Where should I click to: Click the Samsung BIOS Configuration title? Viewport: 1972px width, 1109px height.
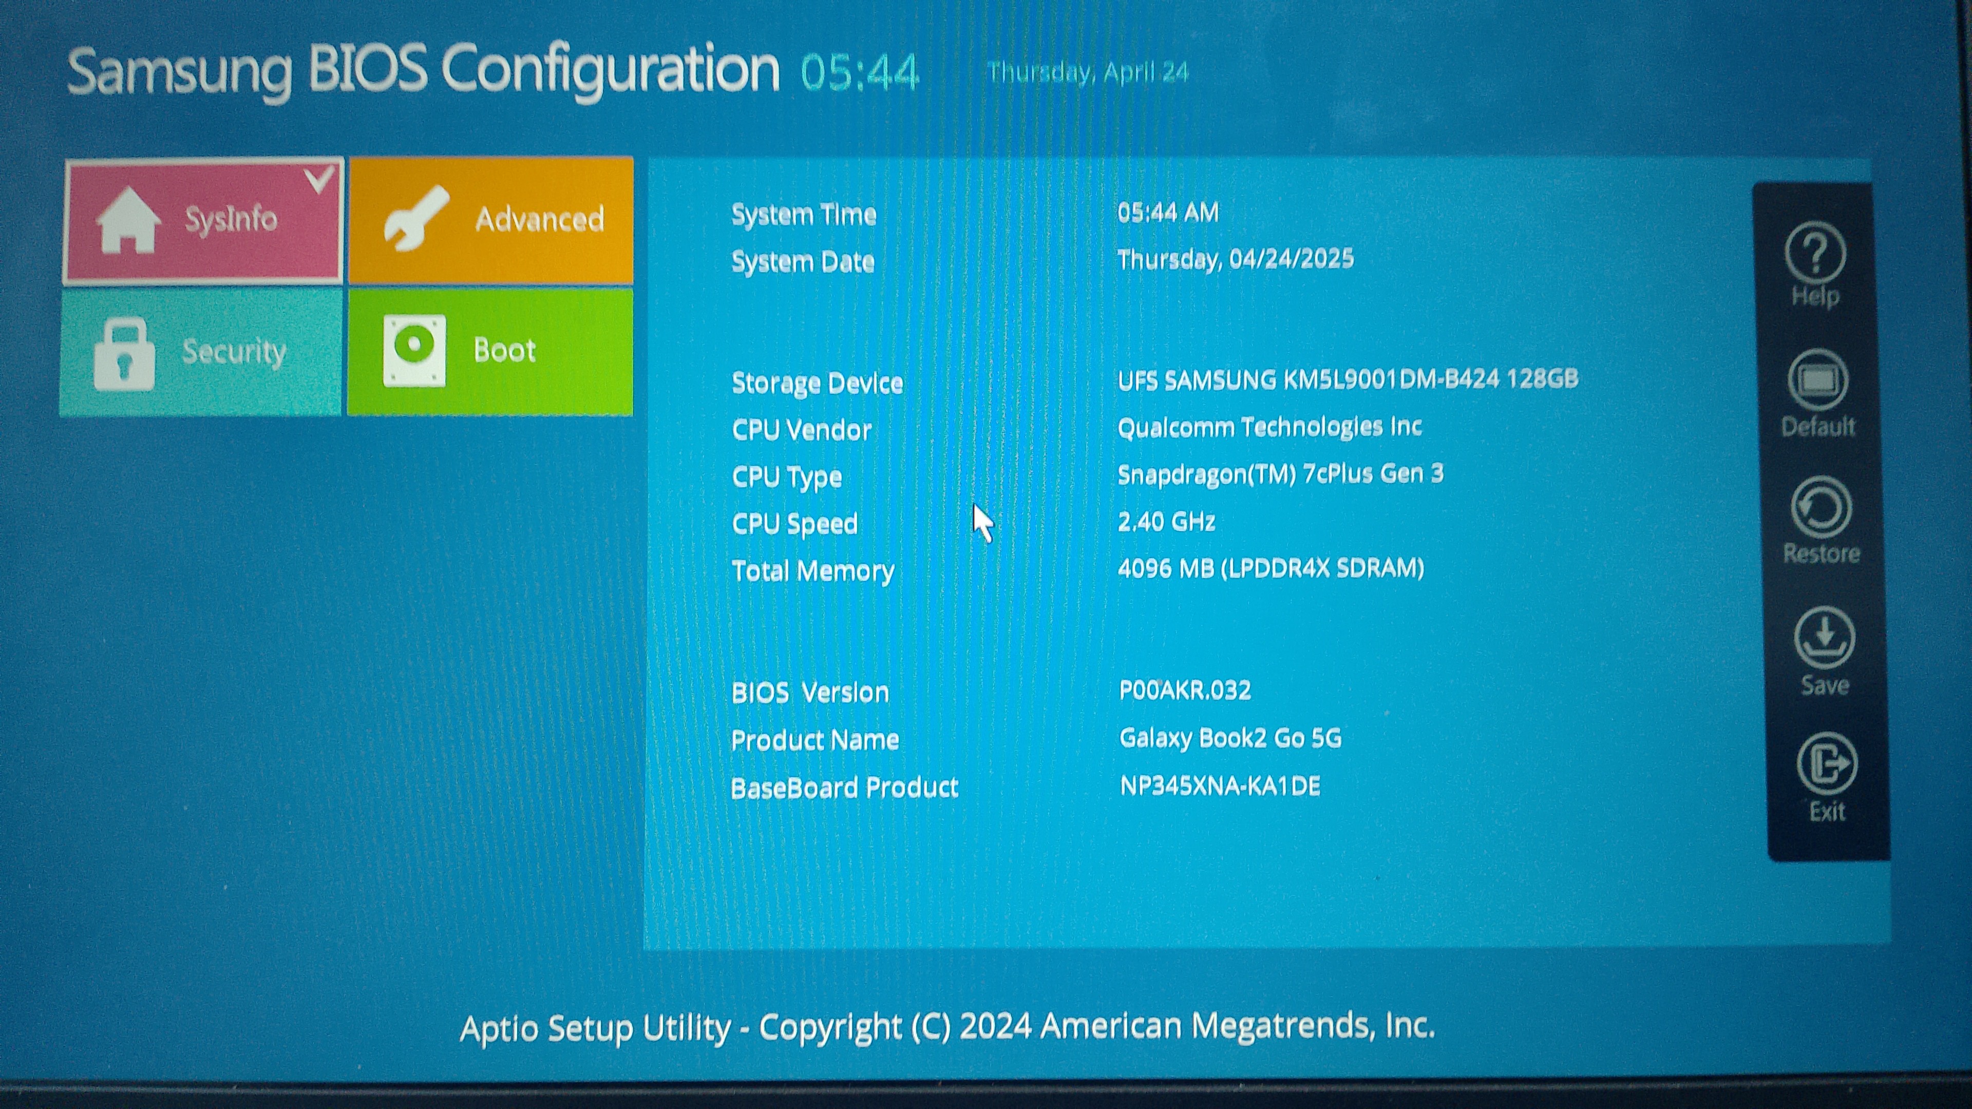pyautogui.click(x=423, y=71)
